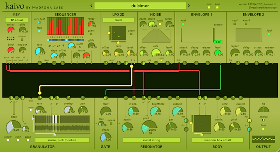
Task: Go to the previous preset arrow
Action: coord(91,6)
